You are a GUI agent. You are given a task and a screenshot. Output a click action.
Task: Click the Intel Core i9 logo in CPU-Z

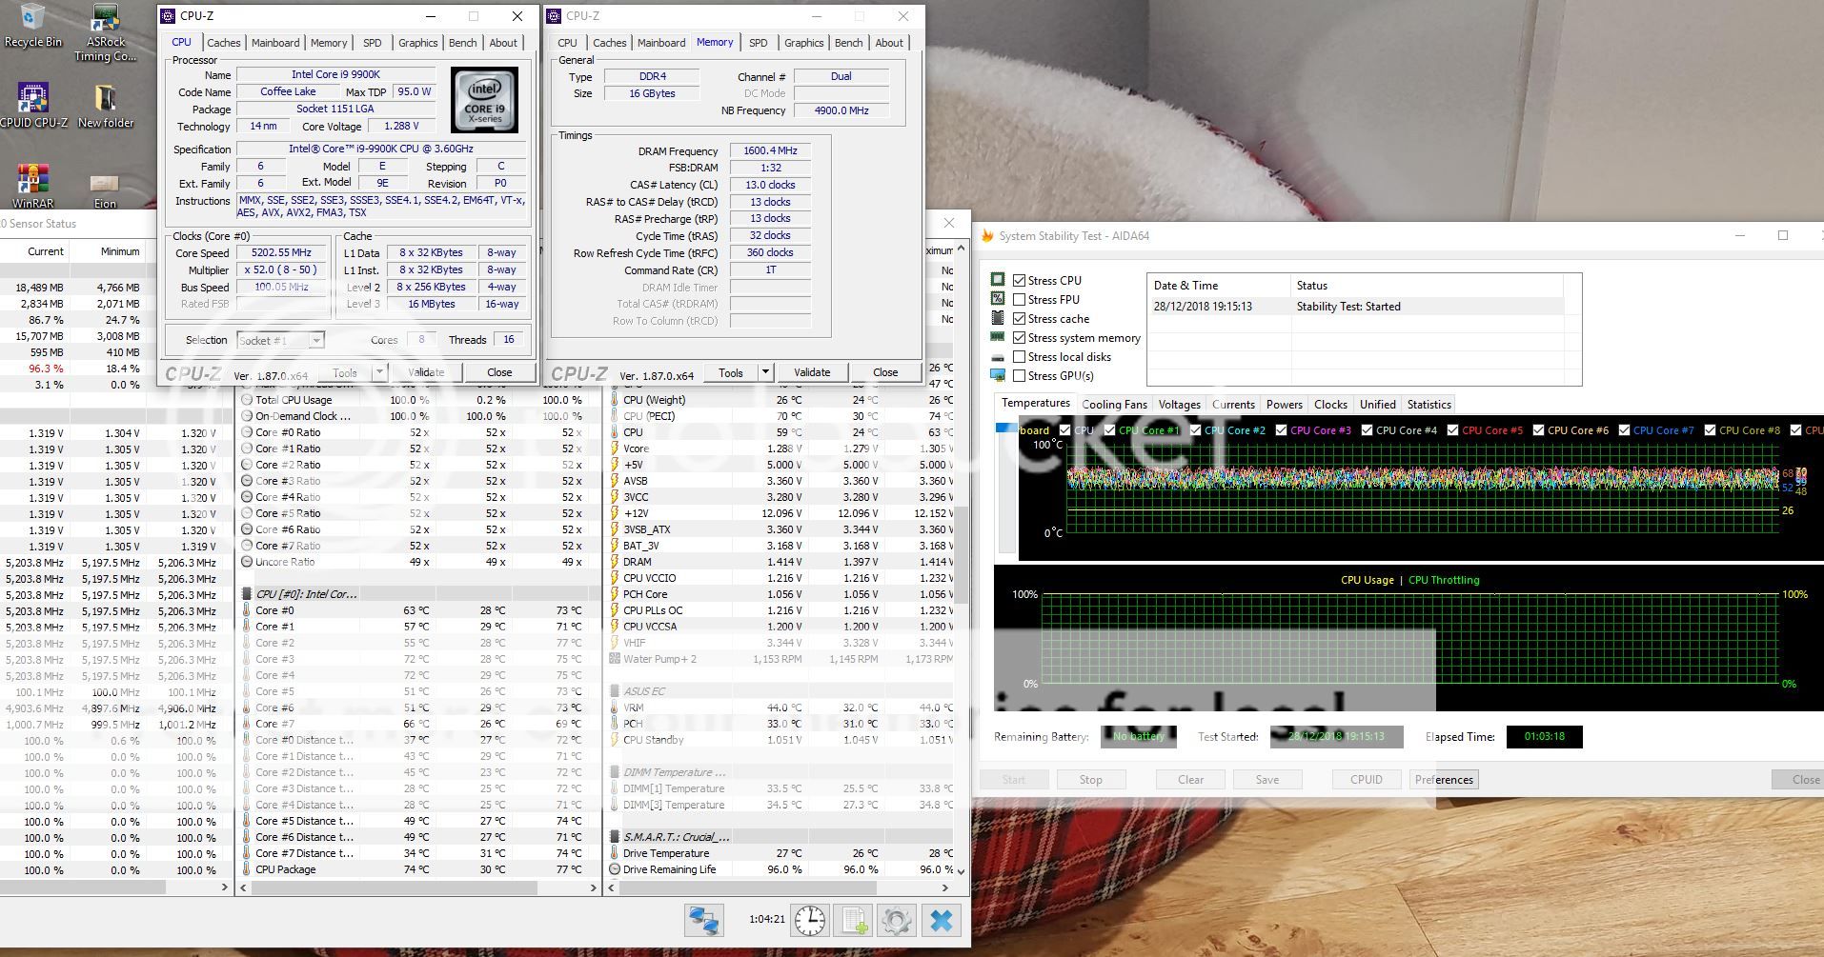tap(485, 100)
